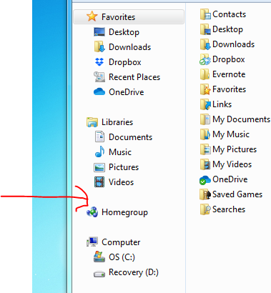Click the OneDrive cloud icon under Favorites
This screenshot has height=293, width=271.
click(99, 91)
